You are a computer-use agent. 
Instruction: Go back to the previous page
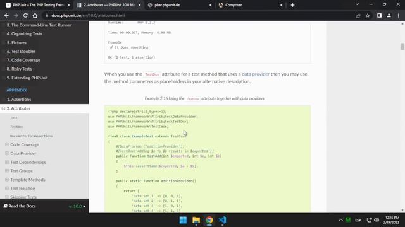click(6, 15)
